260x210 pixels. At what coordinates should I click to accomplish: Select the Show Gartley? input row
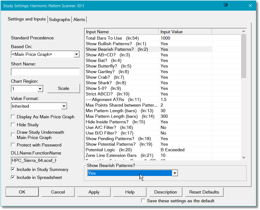148,72
